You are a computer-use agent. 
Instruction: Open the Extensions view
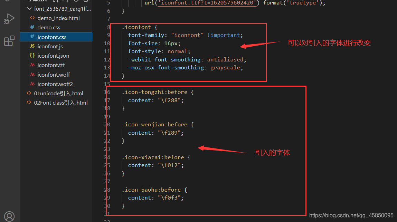point(9,41)
